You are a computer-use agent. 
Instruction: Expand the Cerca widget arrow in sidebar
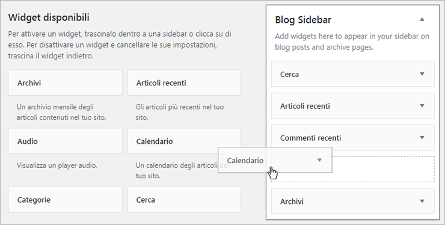point(422,74)
